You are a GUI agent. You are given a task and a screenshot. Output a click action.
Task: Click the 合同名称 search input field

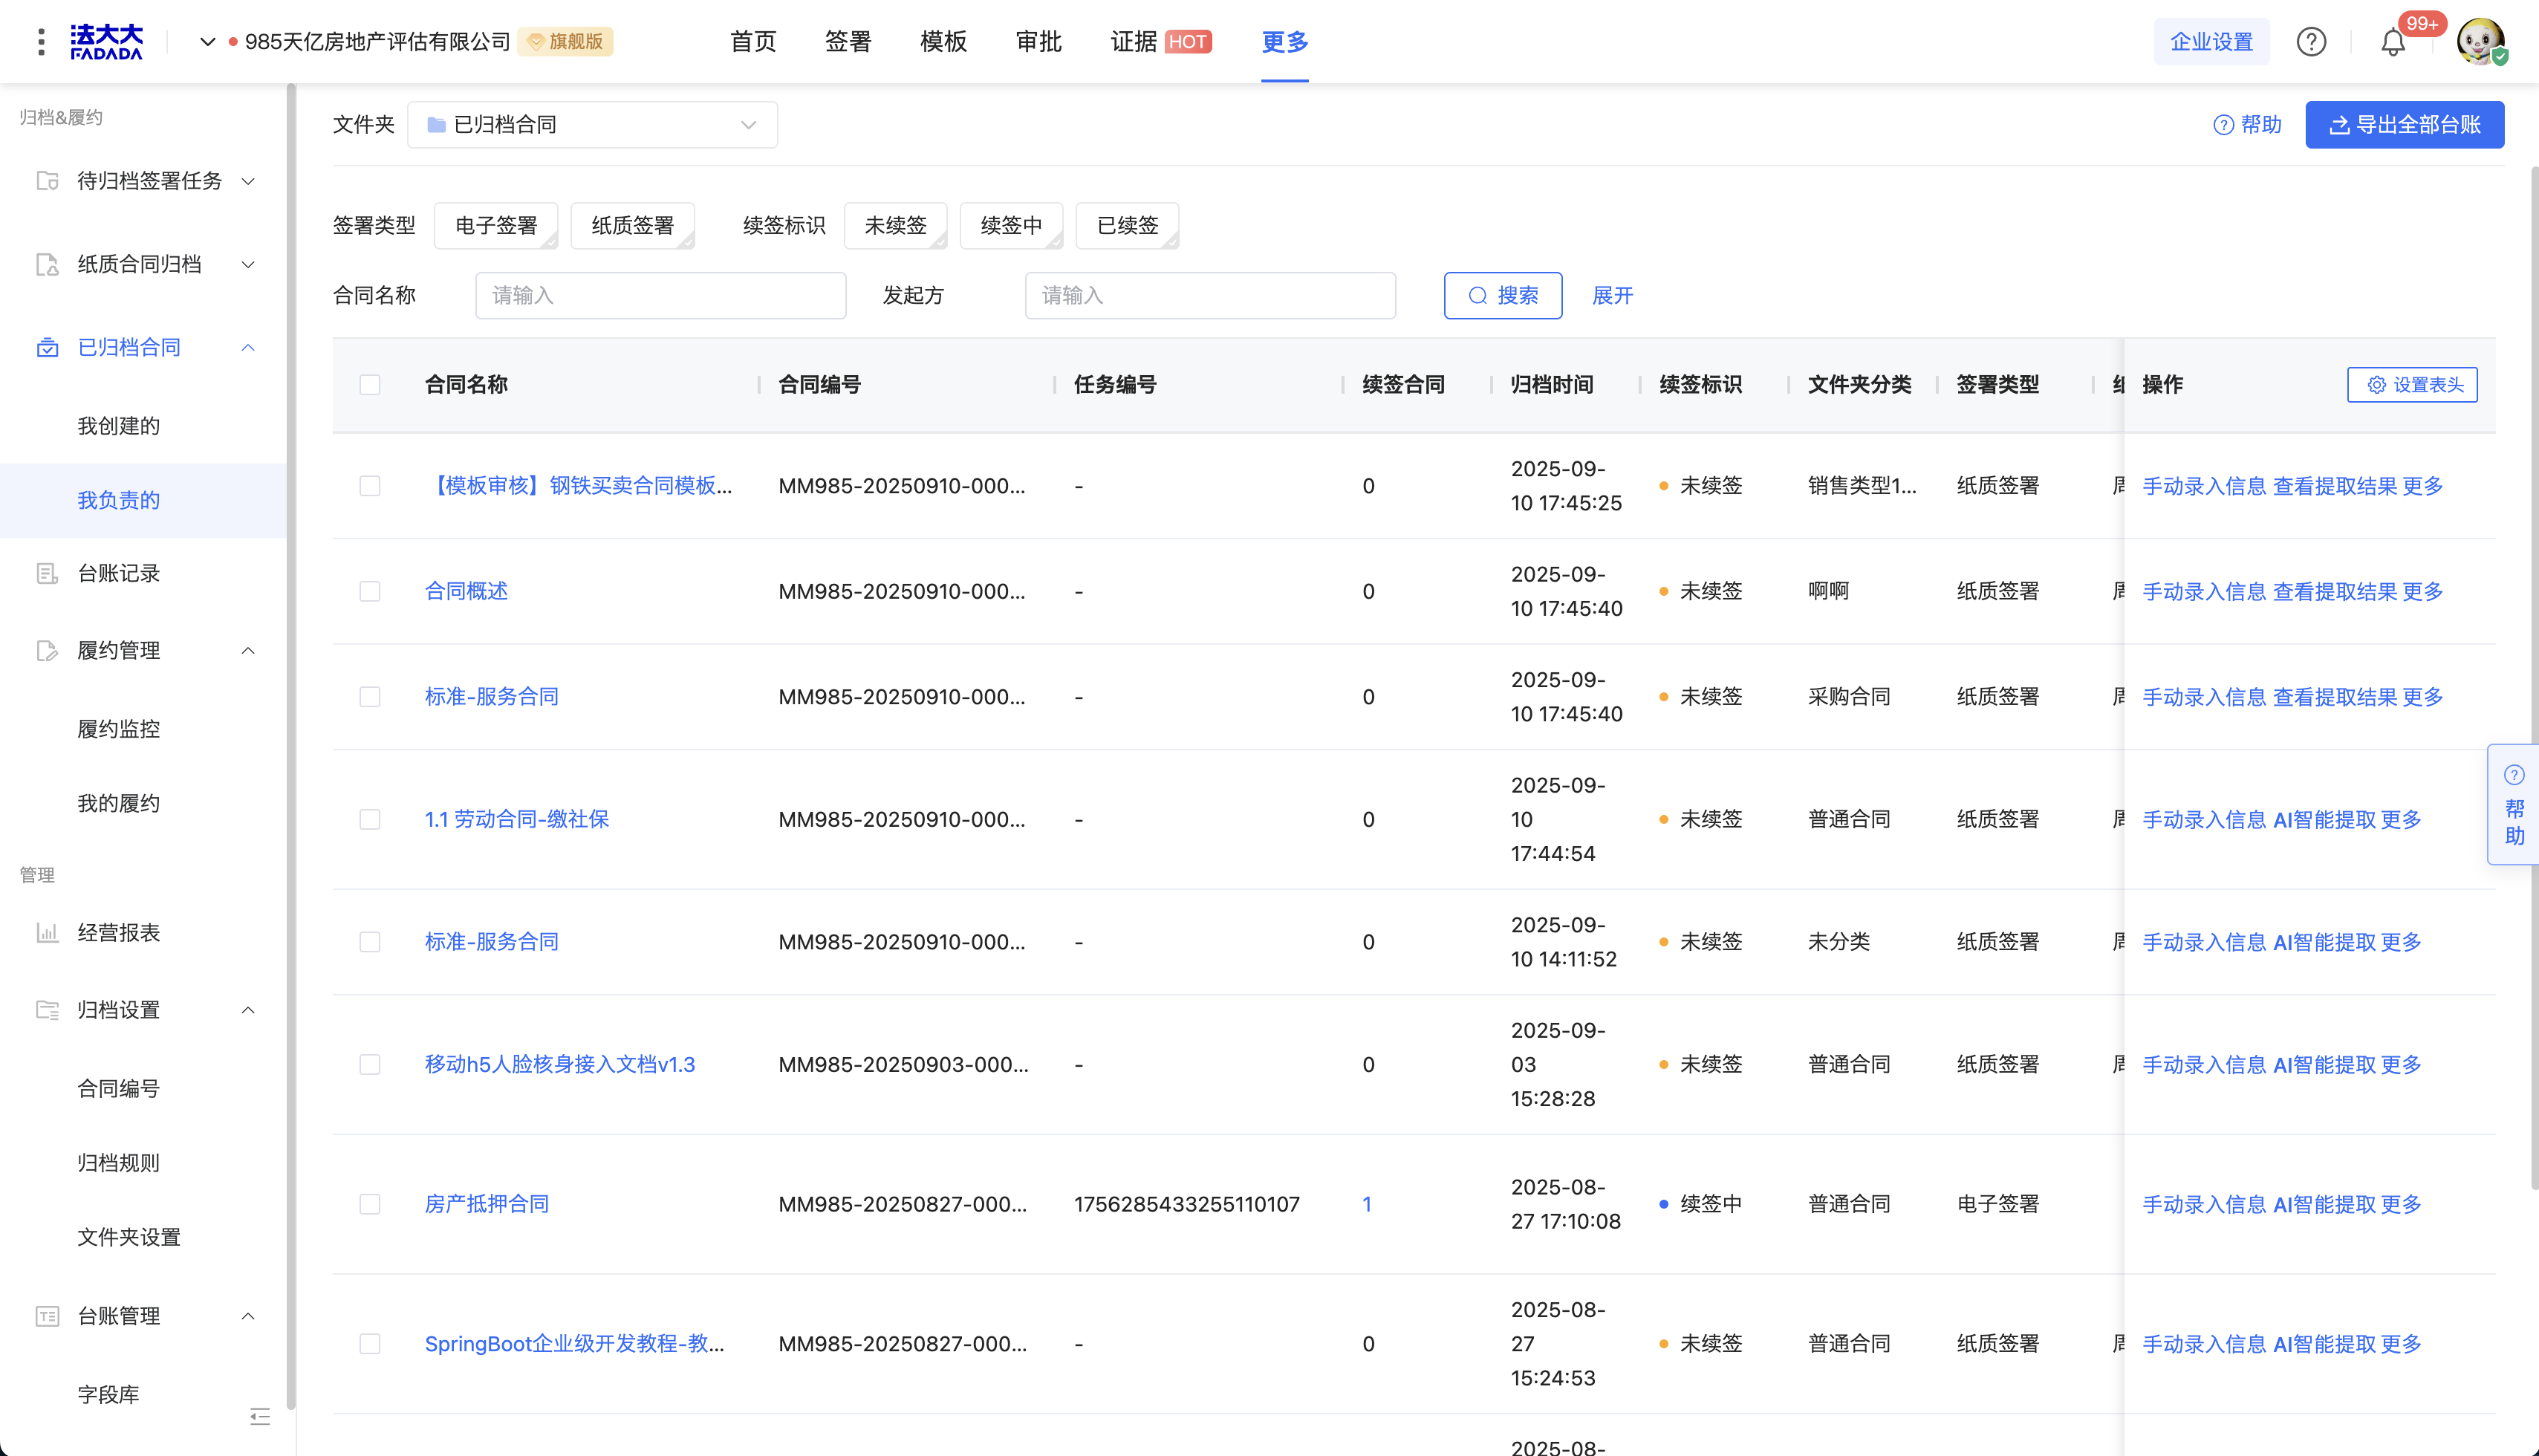(x=660, y=296)
